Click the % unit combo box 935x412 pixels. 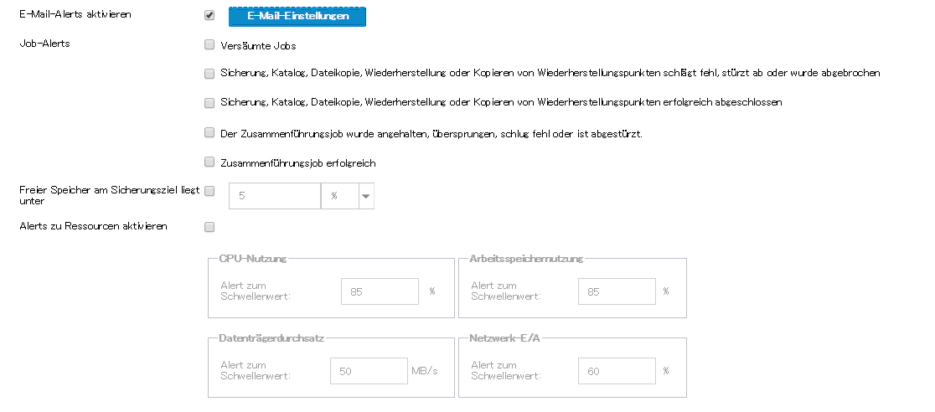(339, 196)
